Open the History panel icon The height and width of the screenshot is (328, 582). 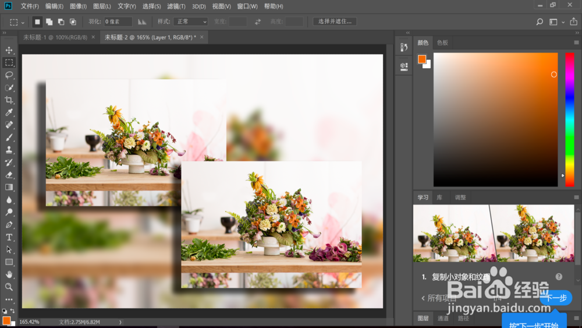click(404, 47)
